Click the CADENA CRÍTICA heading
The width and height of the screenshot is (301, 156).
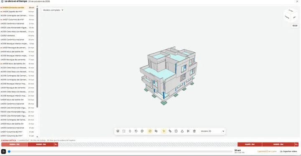pos(9,141)
